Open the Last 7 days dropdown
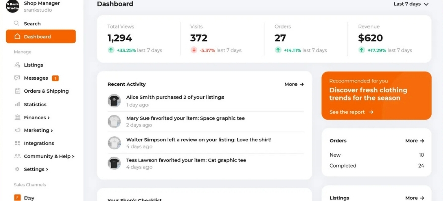 coord(411,4)
